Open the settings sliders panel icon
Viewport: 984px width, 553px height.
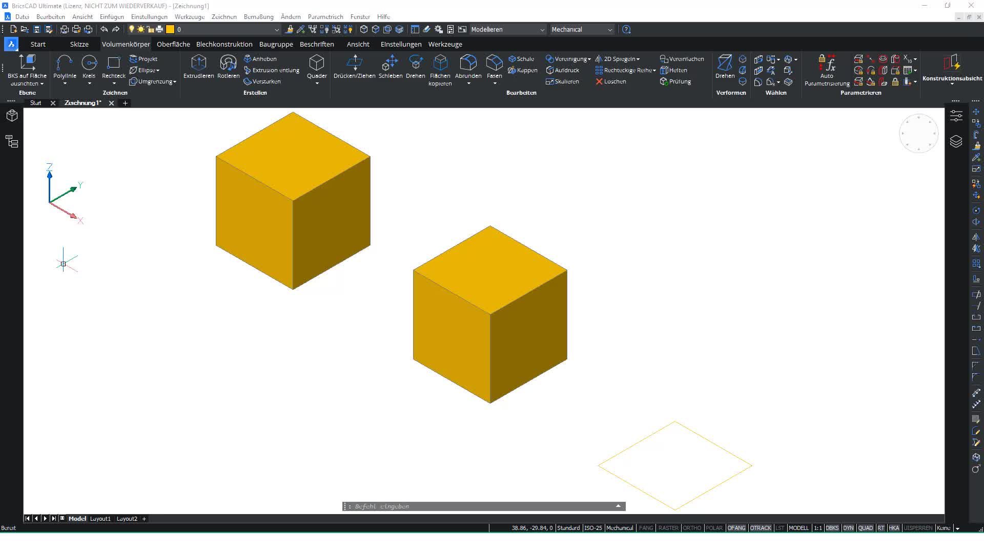pyautogui.click(x=956, y=116)
